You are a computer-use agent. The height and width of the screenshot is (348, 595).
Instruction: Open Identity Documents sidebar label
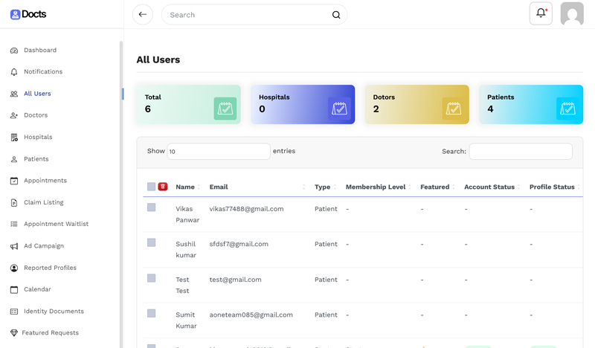(x=54, y=311)
